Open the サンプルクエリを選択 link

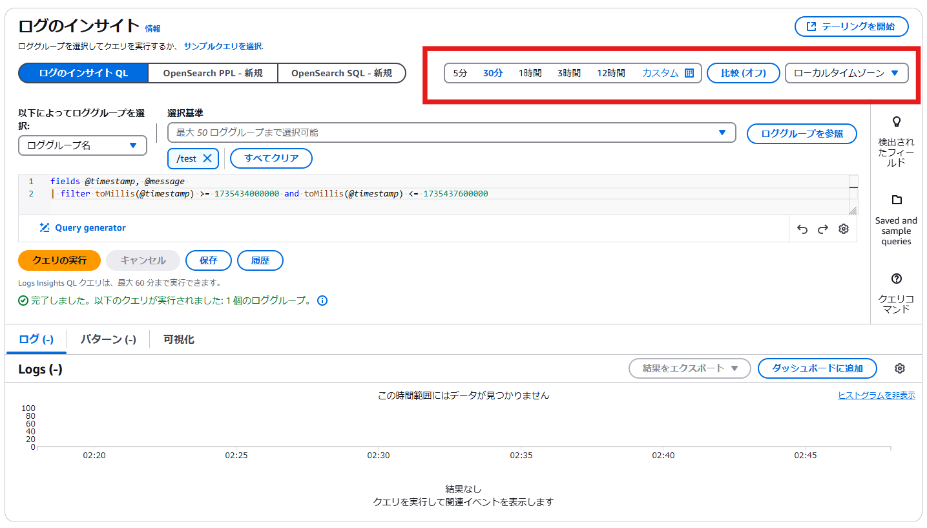tap(223, 47)
